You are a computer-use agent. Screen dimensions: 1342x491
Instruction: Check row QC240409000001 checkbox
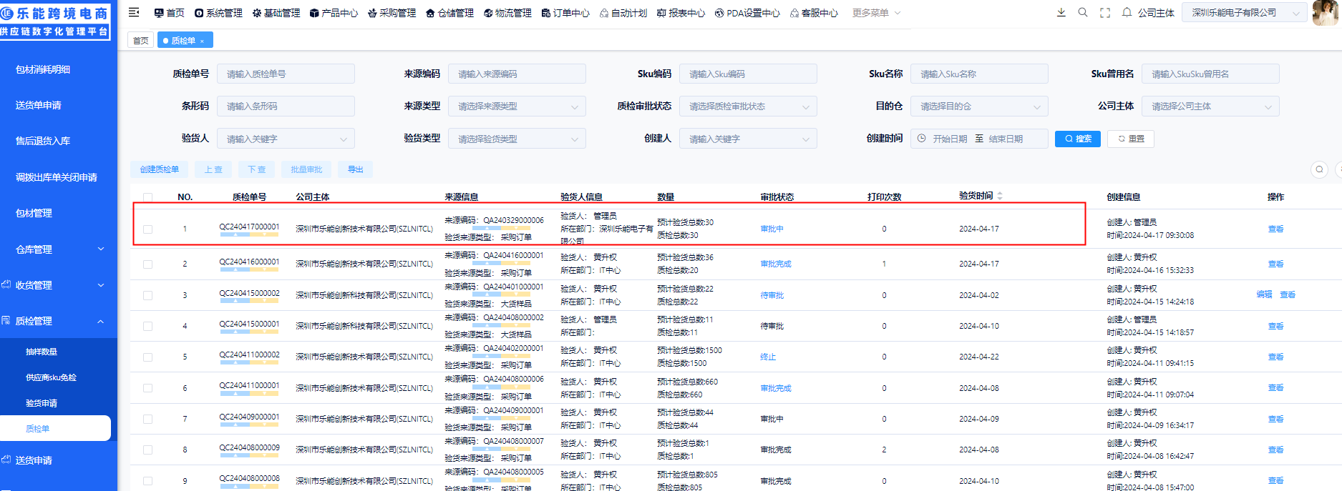point(147,420)
